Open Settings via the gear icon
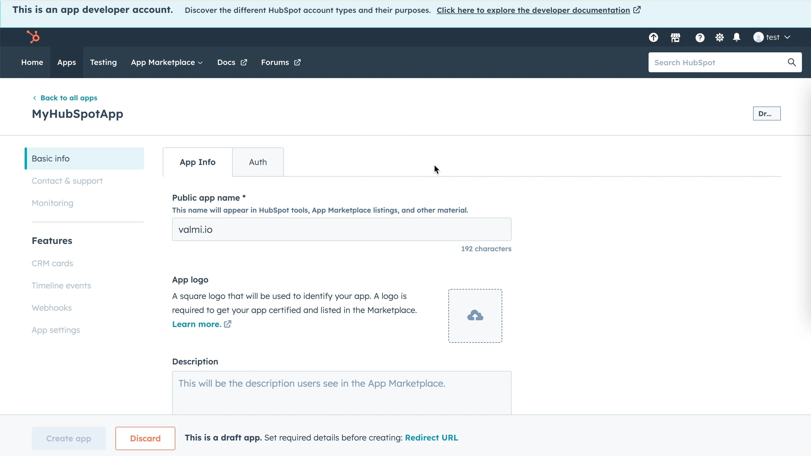Viewport: 811px width, 456px height. tap(719, 37)
